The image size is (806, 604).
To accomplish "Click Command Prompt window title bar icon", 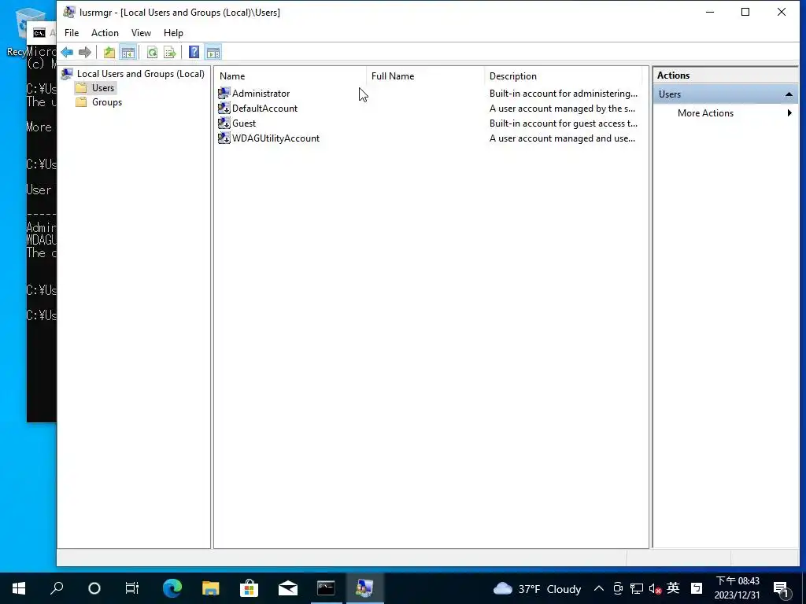I will tap(39, 33).
